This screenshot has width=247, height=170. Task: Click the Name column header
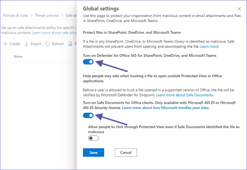point(18,56)
